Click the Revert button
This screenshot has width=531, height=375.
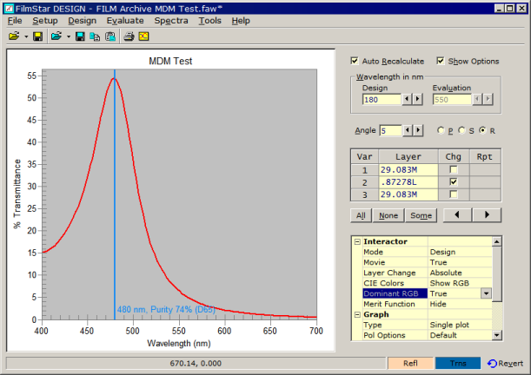pos(505,363)
